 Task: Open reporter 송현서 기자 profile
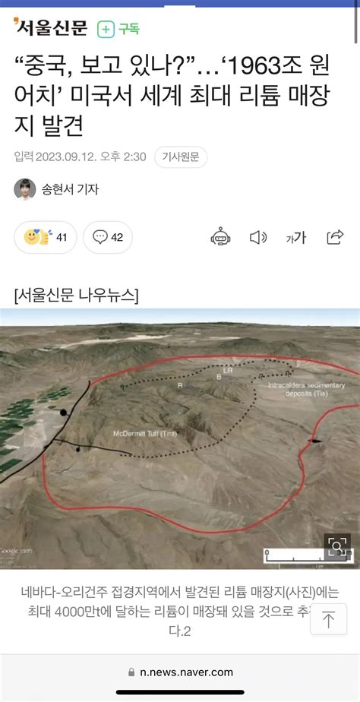point(70,190)
